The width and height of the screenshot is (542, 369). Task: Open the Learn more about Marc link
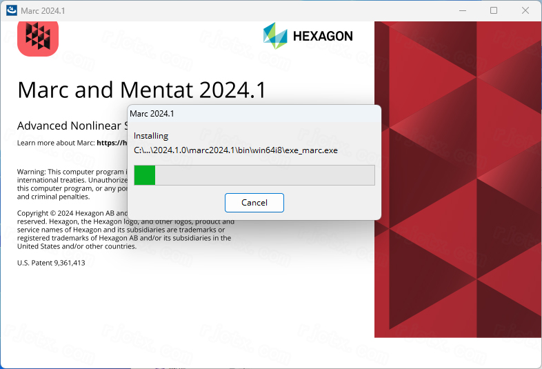(x=112, y=143)
